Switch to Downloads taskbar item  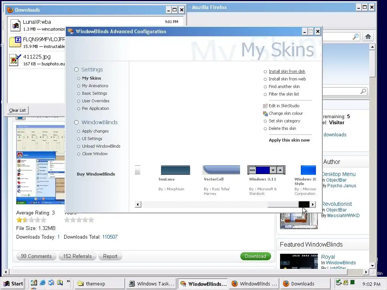305,284
